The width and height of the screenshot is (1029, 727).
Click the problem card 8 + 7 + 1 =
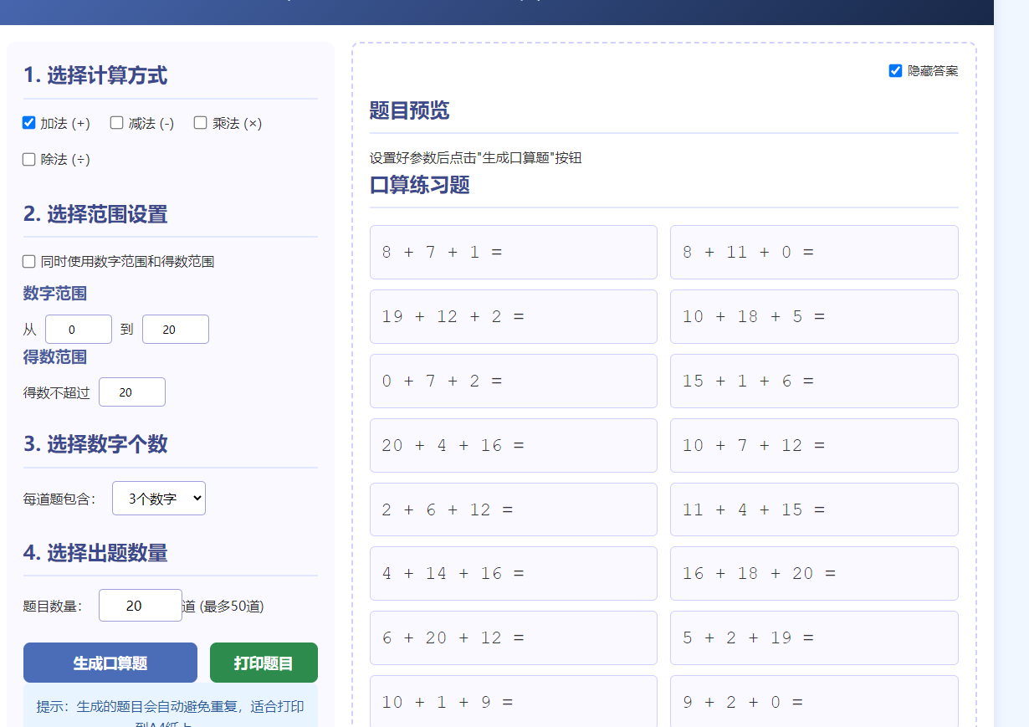click(x=514, y=252)
